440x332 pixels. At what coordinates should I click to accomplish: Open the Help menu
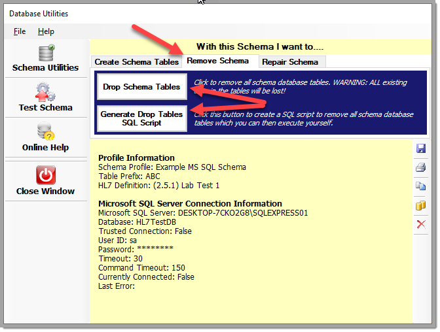pyautogui.click(x=46, y=31)
